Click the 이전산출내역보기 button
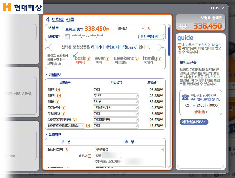235x178 pixels. (194, 122)
